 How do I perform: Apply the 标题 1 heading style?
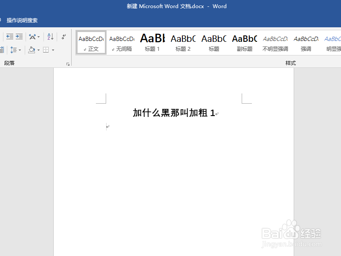point(152,42)
